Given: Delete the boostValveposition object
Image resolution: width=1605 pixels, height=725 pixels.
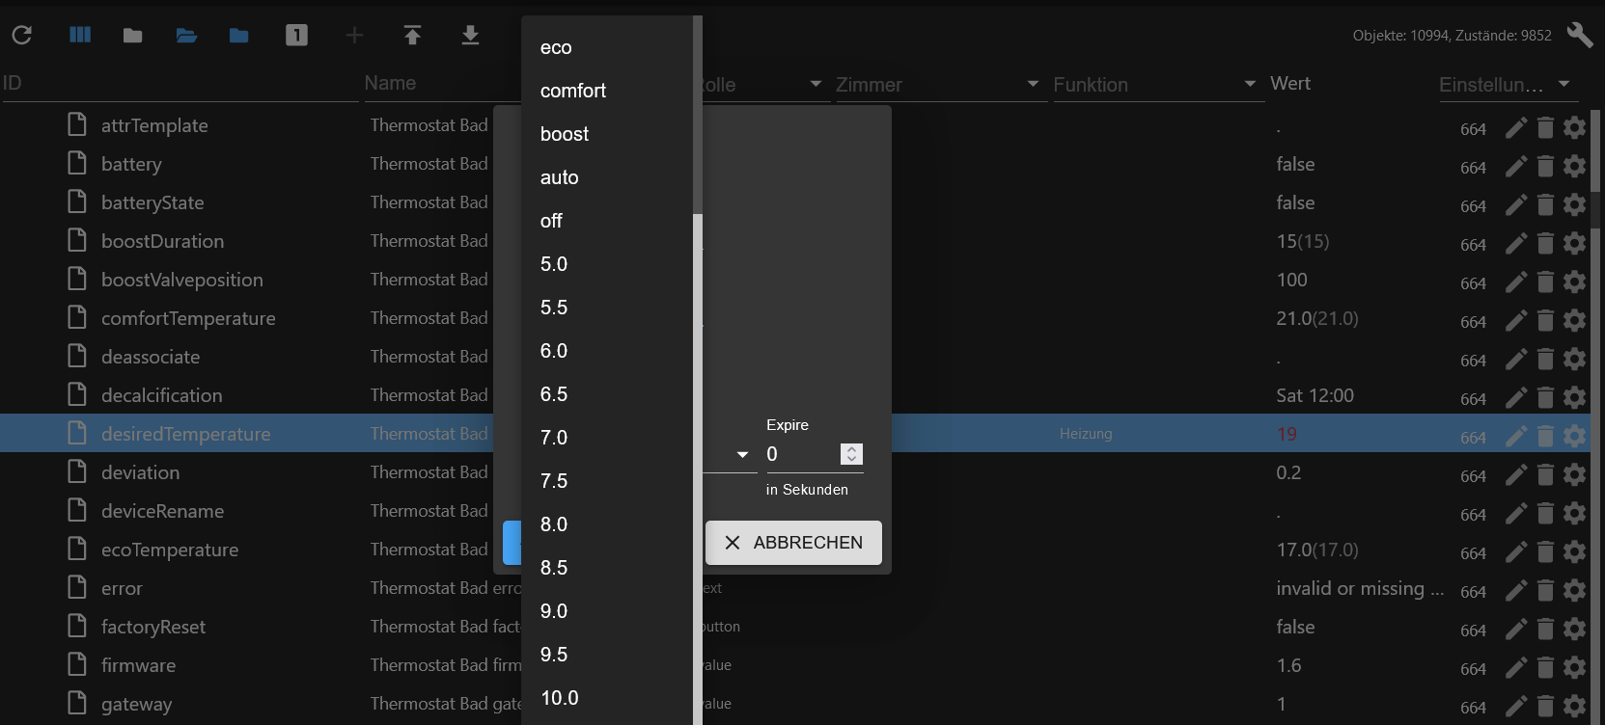Looking at the screenshot, I should pyautogui.click(x=1545, y=282).
